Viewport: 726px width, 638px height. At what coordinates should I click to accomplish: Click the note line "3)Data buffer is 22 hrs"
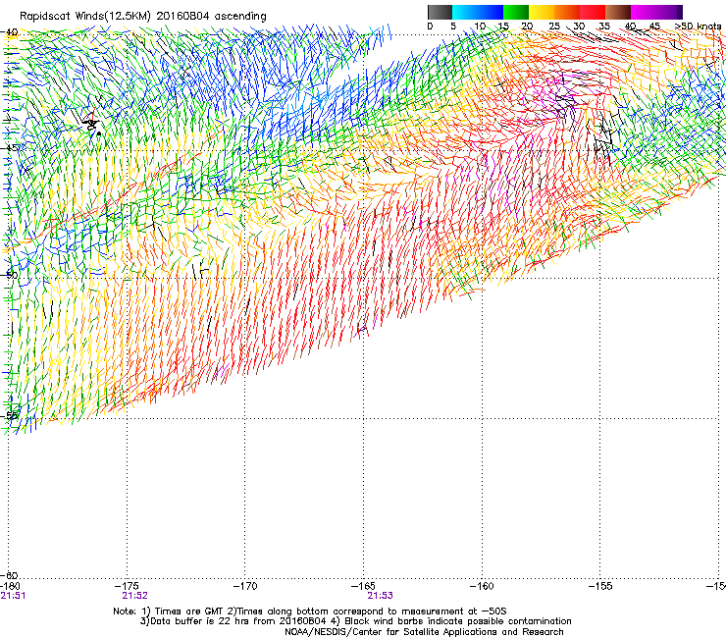click(355, 621)
